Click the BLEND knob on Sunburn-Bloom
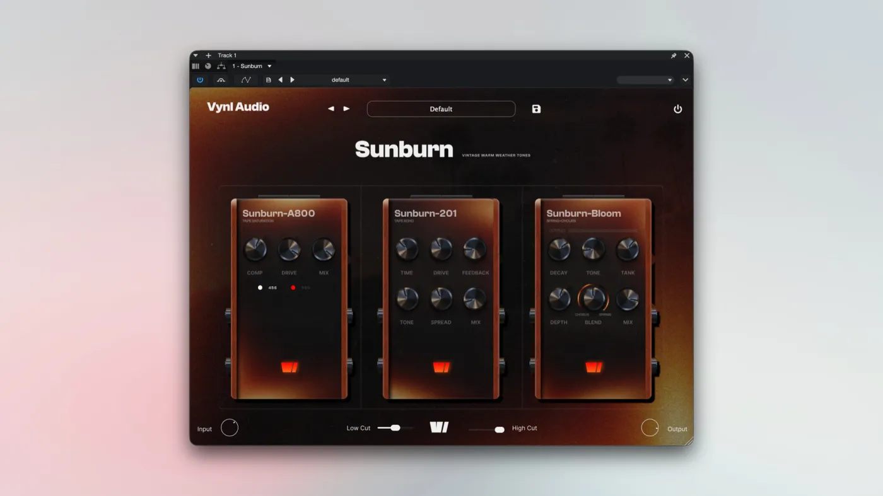This screenshot has width=883, height=496. click(x=594, y=299)
